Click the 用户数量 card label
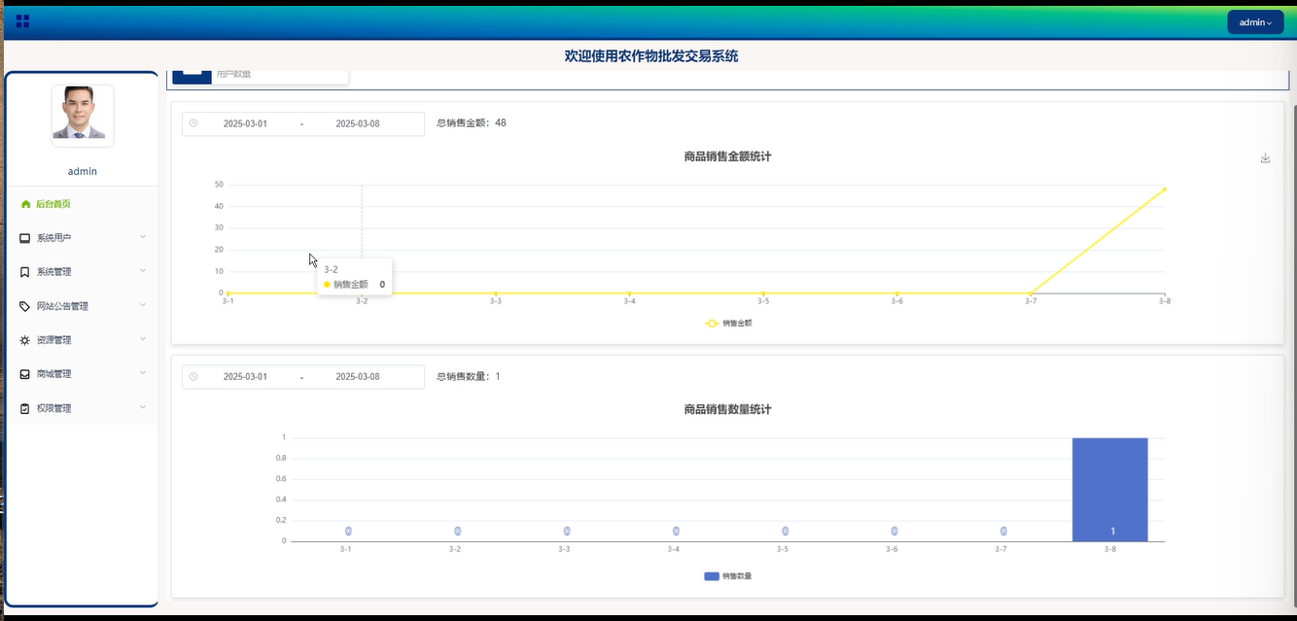 pyautogui.click(x=233, y=74)
